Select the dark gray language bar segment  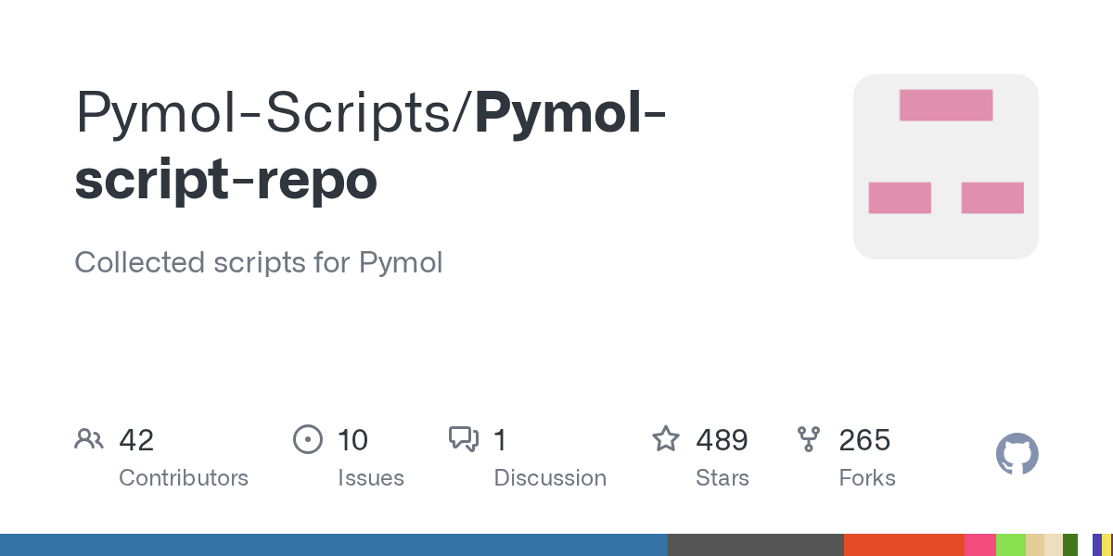756,545
